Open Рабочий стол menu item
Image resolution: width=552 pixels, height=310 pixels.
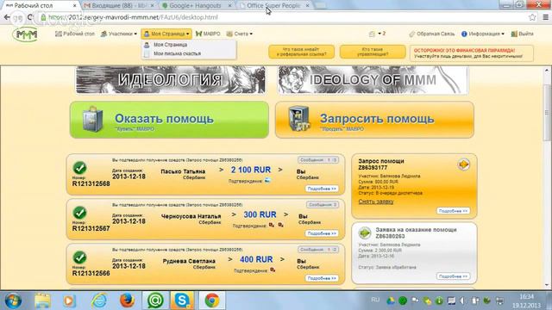pos(75,34)
